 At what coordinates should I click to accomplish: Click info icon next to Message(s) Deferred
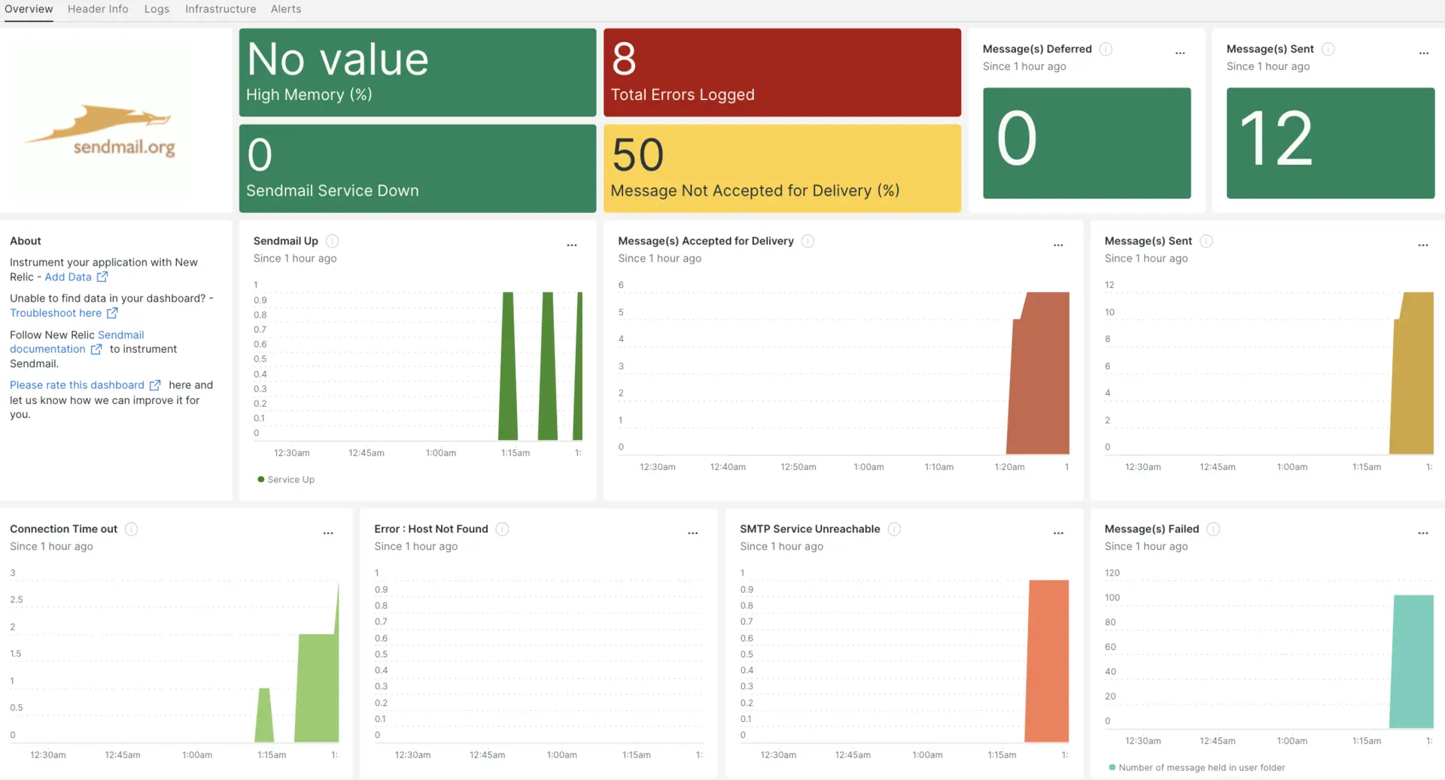coord(1106,49)
